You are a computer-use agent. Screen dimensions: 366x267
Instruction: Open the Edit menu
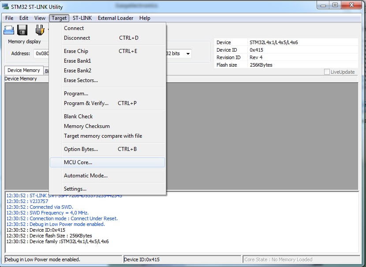(x=23, y=18)
